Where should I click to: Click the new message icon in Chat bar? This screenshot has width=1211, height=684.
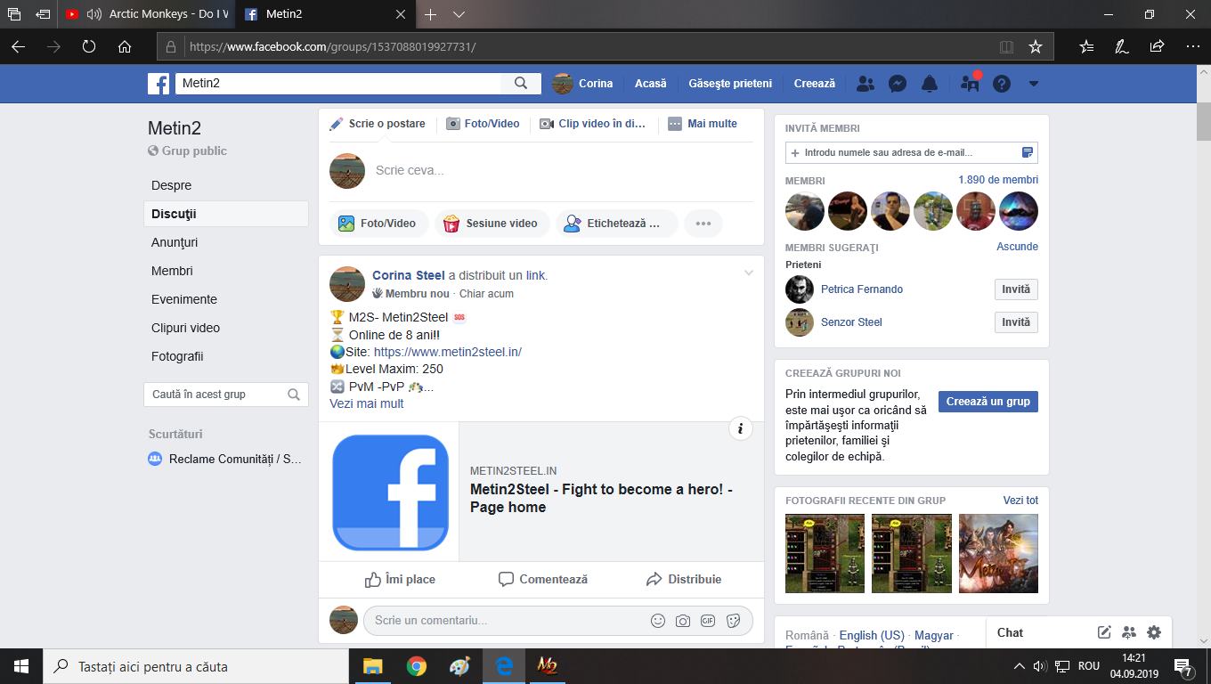(x=1104, y=632)
